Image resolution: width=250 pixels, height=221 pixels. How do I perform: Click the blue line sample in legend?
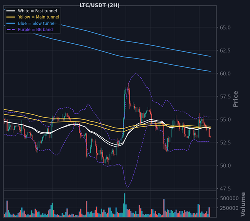11,23
